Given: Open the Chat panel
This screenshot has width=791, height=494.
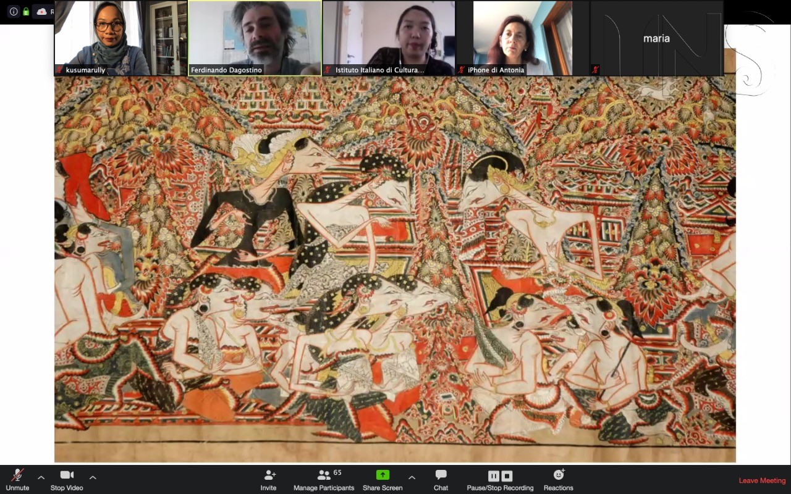Looking at the screenshot, I should (441, 479).
